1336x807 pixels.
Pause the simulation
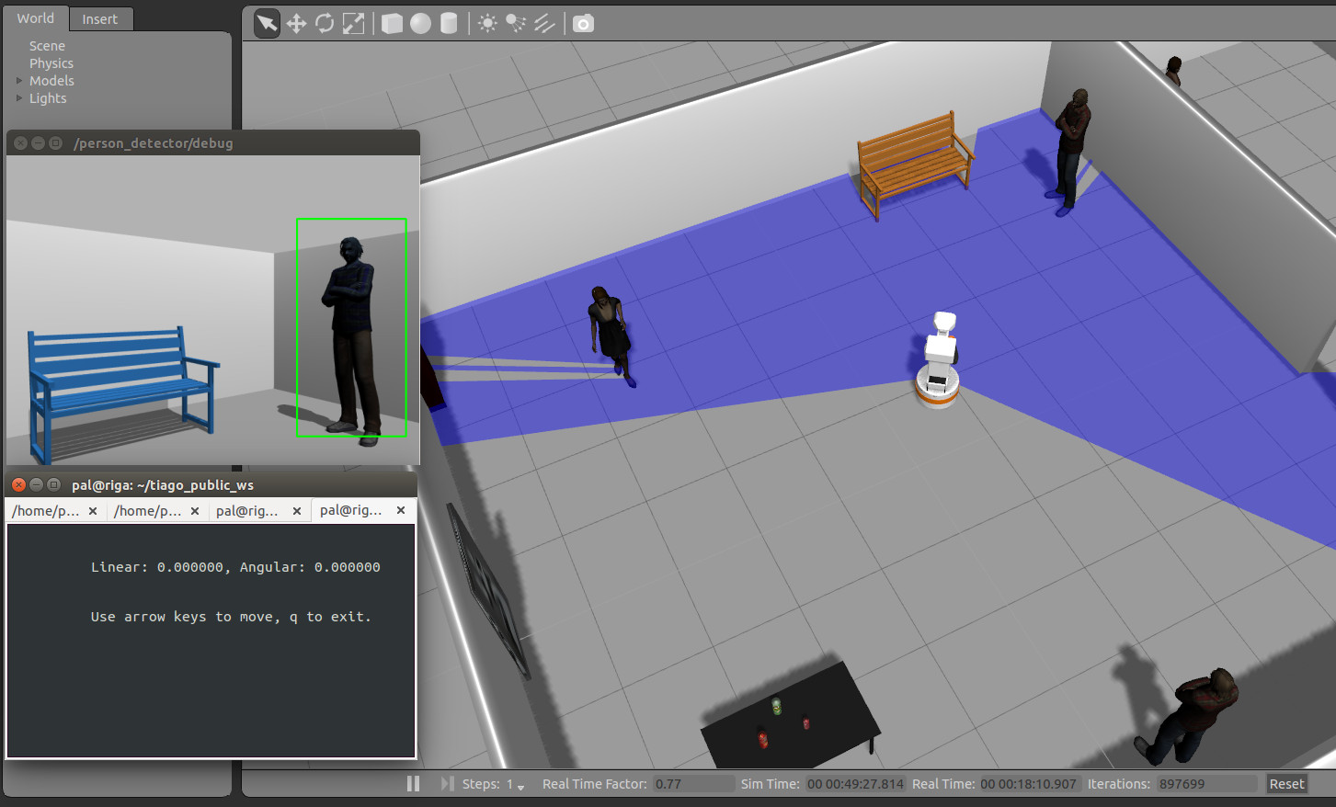[413, 784]
